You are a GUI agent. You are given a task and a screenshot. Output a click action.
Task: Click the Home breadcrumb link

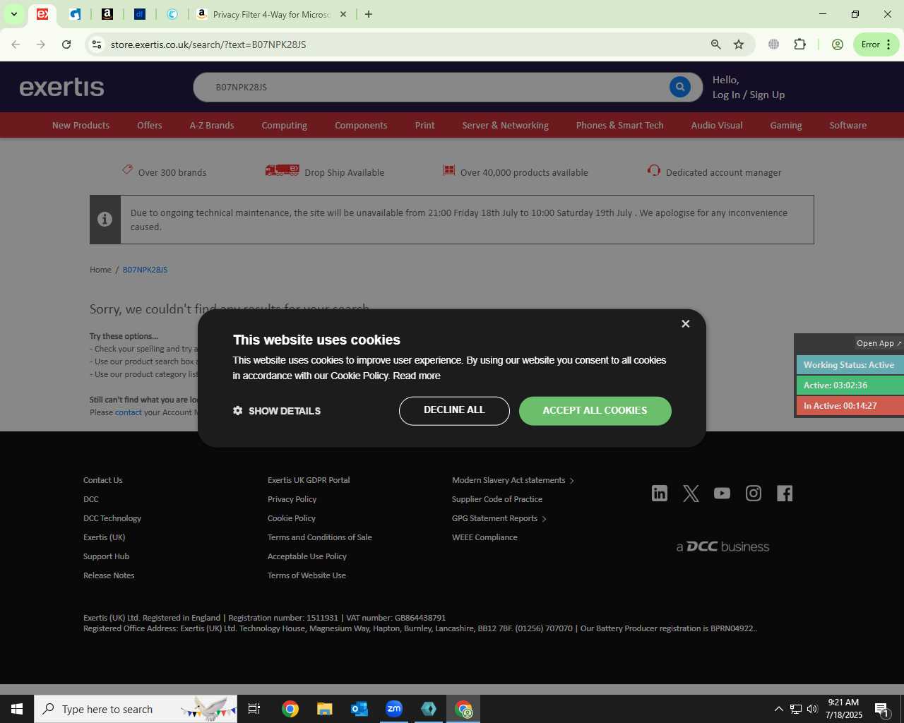pos(100,270)
